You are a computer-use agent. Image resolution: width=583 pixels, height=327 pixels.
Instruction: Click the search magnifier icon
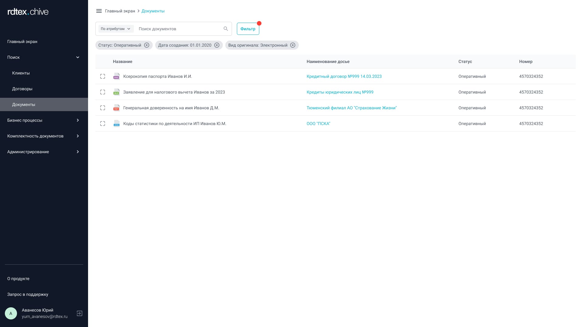(226, 29)
